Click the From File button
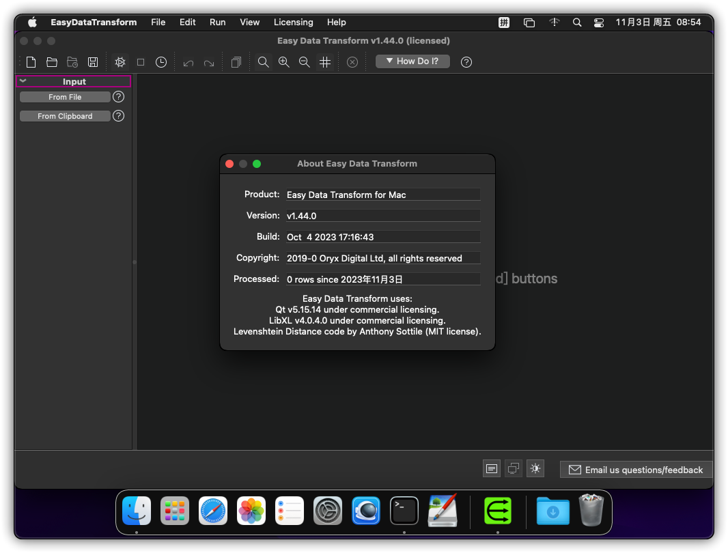The image size is (728, 553). 65,97
